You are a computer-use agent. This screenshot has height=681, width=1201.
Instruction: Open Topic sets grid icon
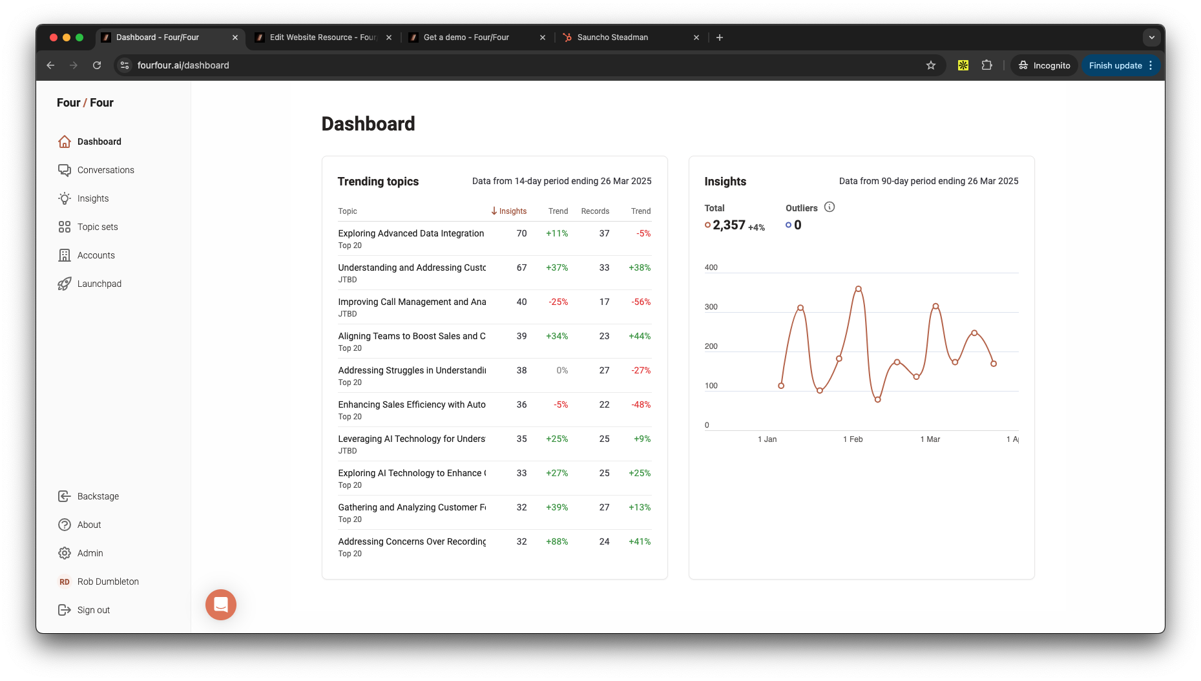[x=65, y=227]
